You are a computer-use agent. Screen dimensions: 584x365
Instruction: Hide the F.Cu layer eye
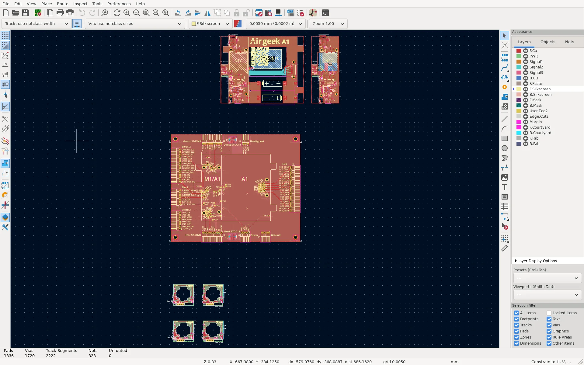525,51
